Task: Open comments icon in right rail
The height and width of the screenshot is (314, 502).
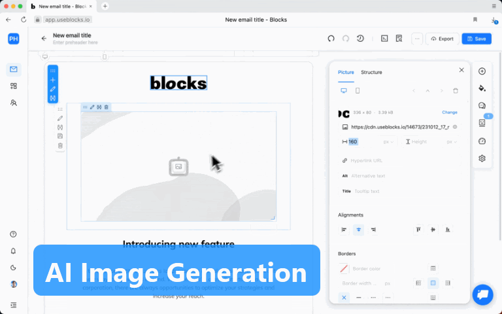Action: [482, 106]
